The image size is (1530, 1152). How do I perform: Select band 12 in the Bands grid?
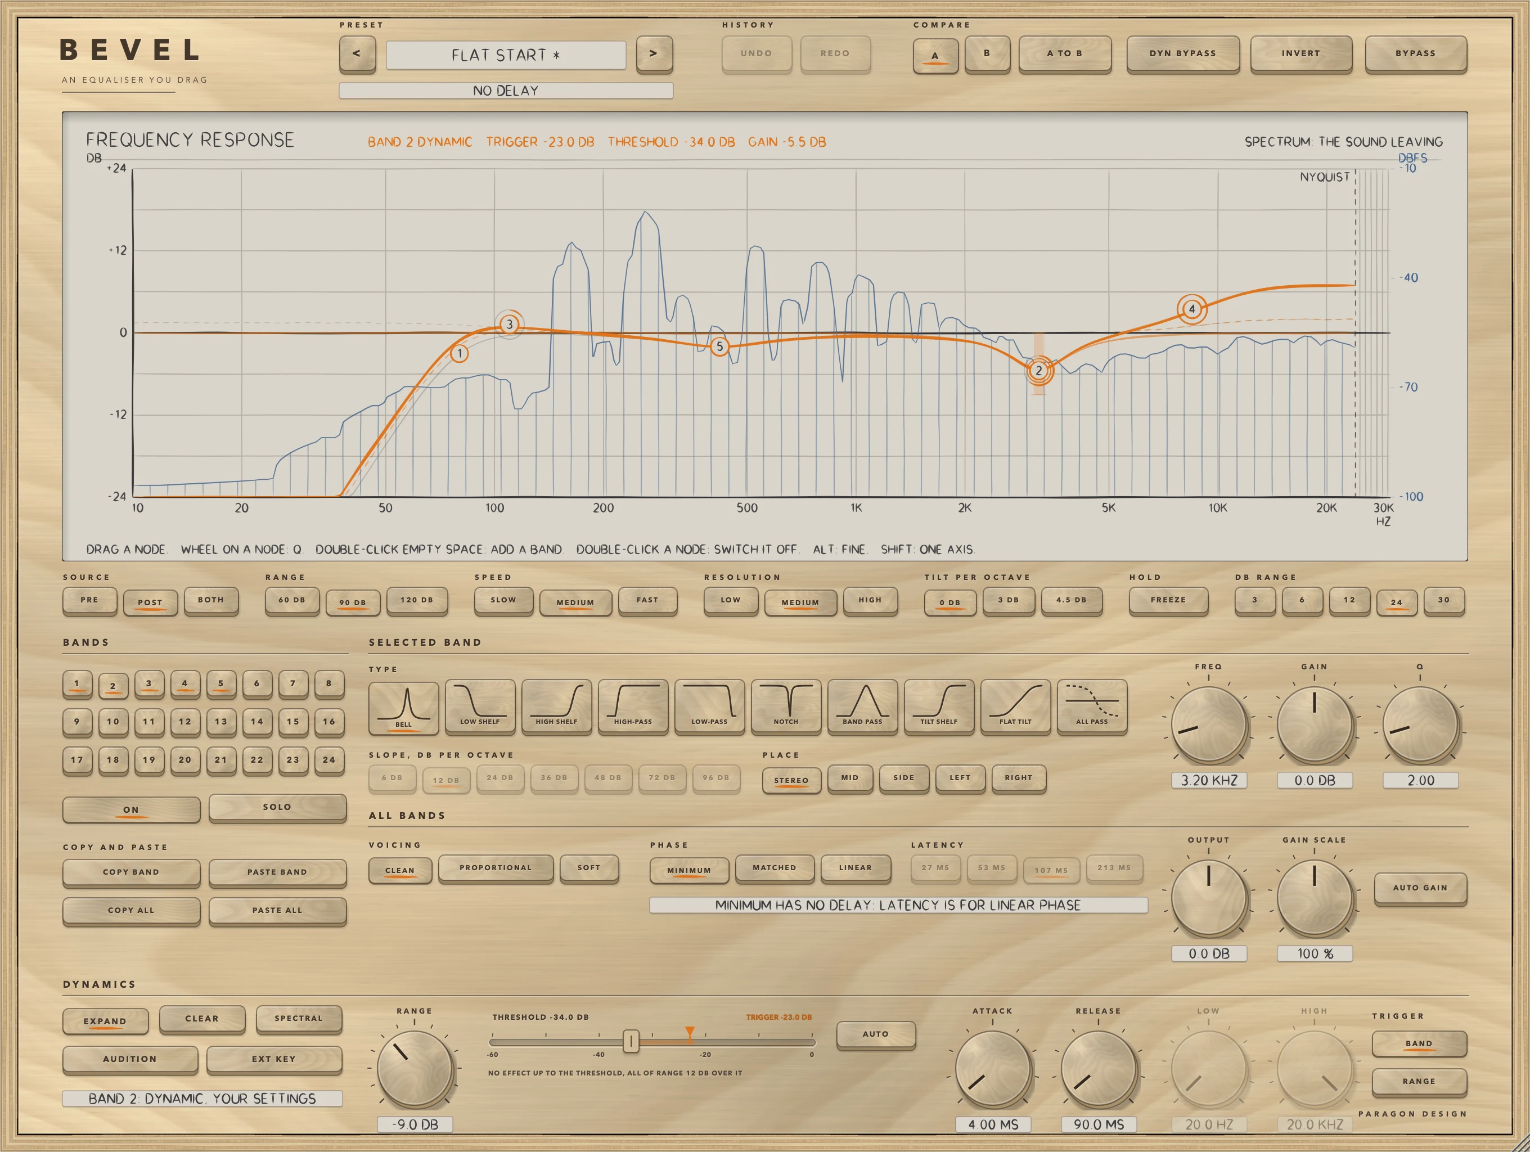[x=184, y=722]
